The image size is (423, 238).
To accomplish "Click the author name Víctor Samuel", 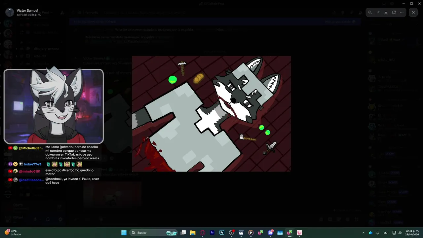I will [27, 11].
